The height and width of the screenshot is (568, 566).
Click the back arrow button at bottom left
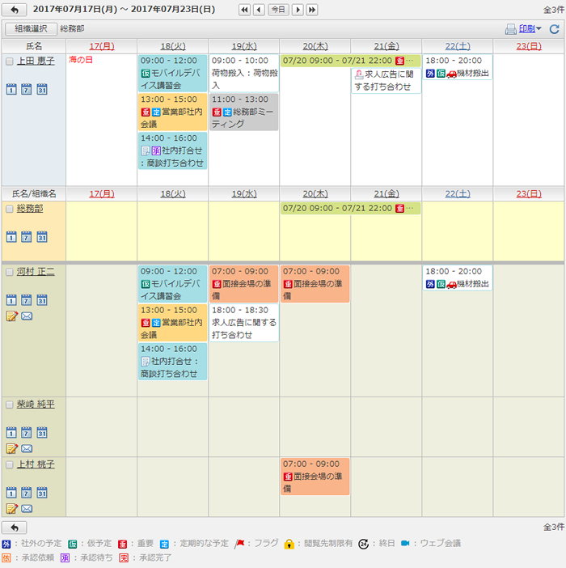point(14,528)
